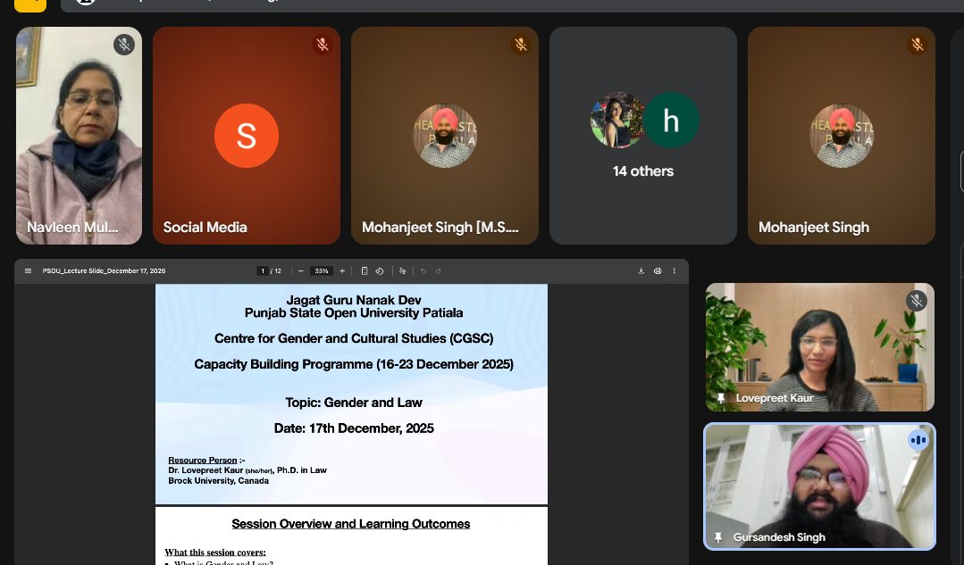Select Social Media participant's avatar
The image size is (964, 565).
click(247, 136)
